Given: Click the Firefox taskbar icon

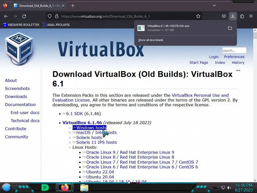Looking at the screenshot, I should 65,187.
